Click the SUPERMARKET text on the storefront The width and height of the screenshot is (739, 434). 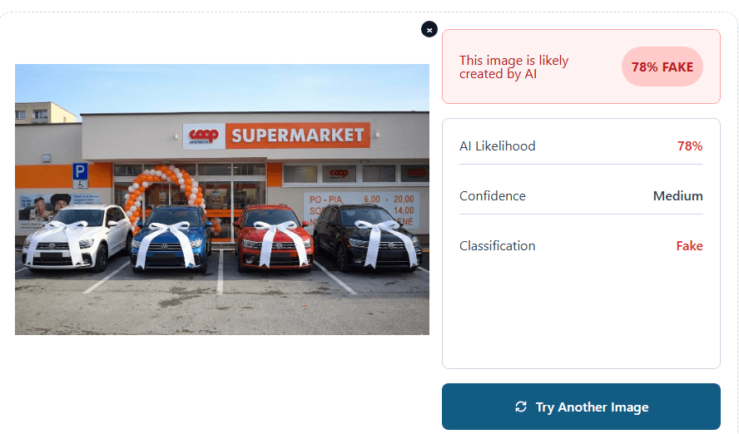coord(297,135)
